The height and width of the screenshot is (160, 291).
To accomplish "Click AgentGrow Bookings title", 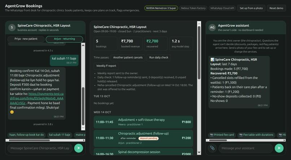I will tap(23, 6).
